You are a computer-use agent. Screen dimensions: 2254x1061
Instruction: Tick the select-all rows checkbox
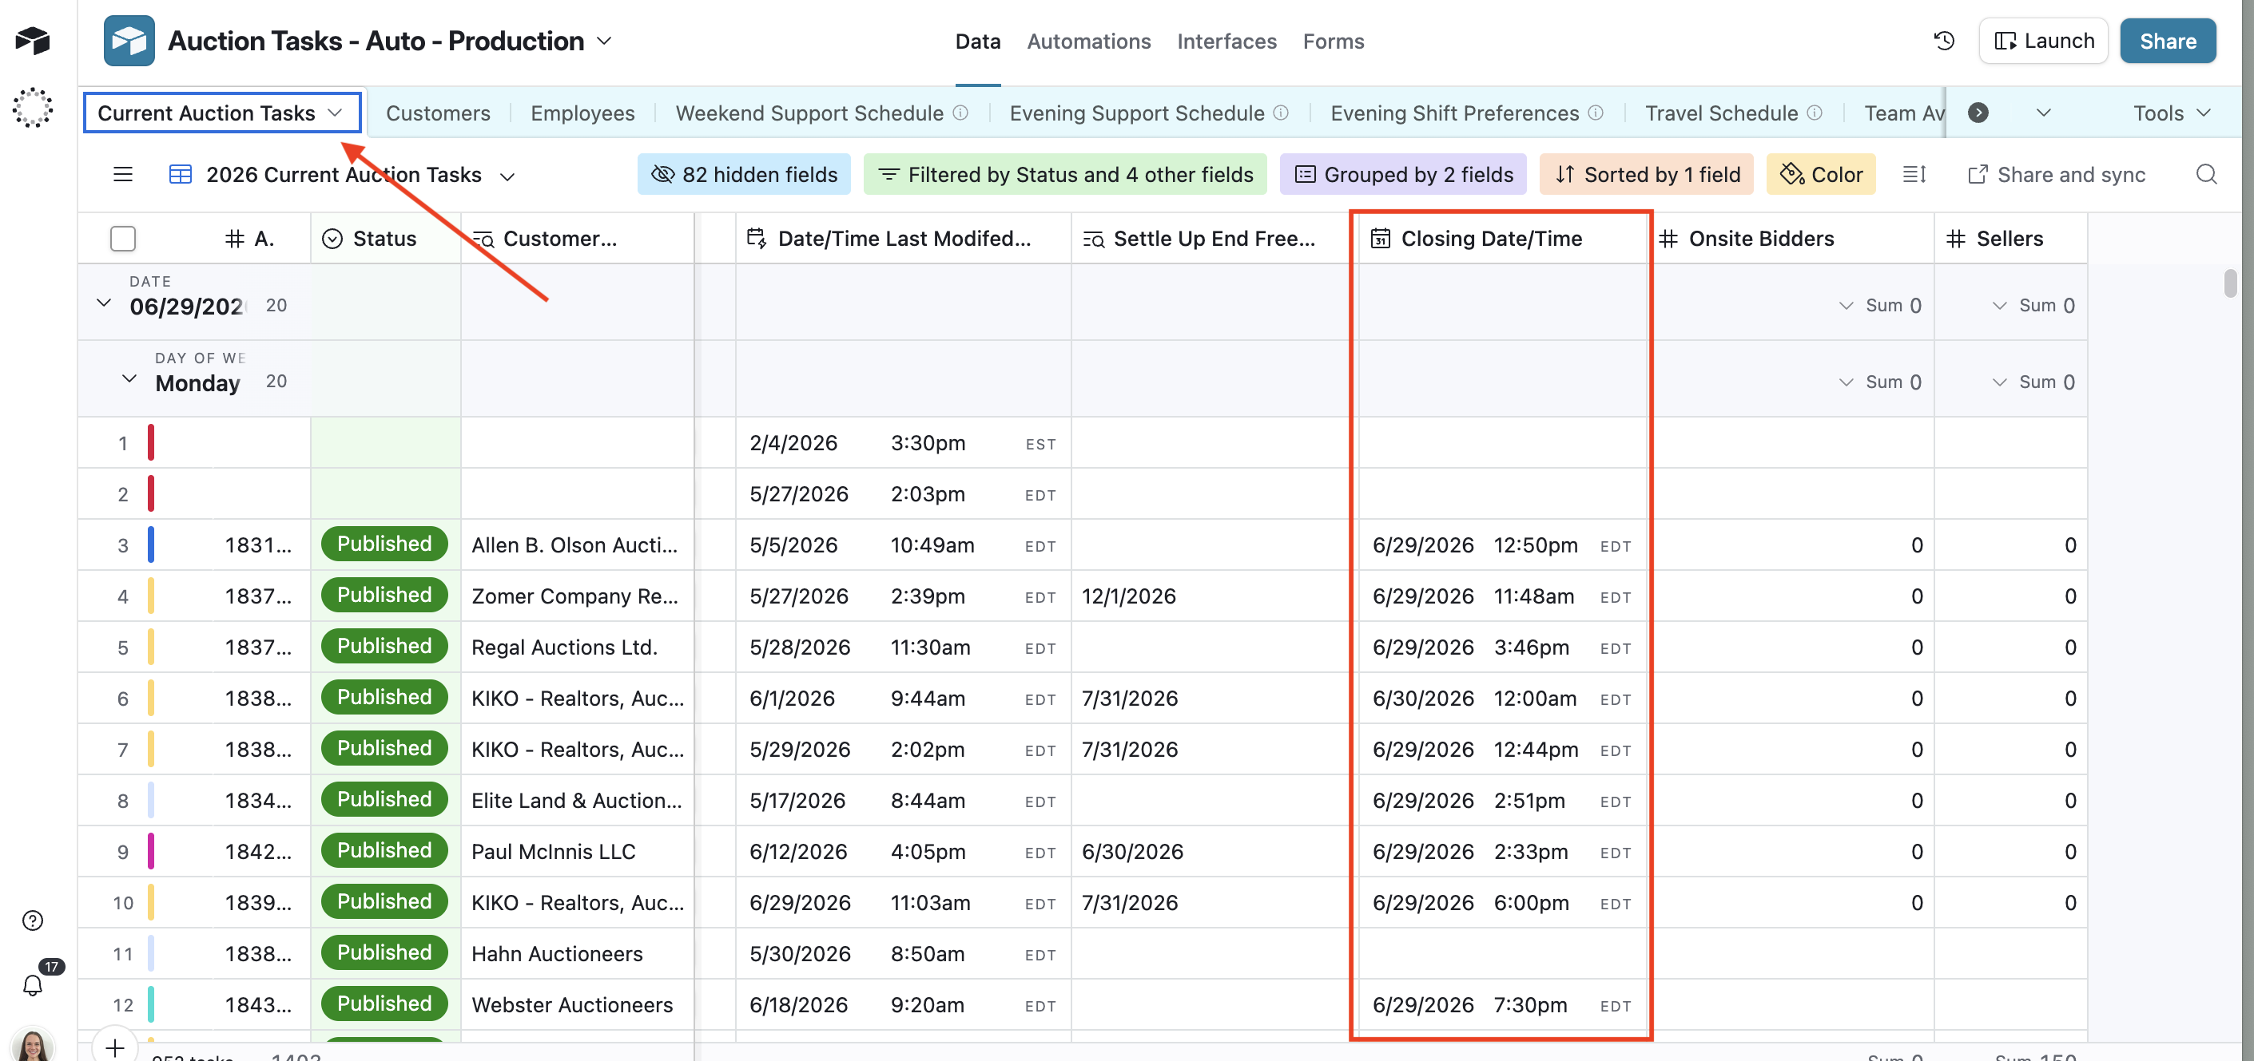(122, 239)
